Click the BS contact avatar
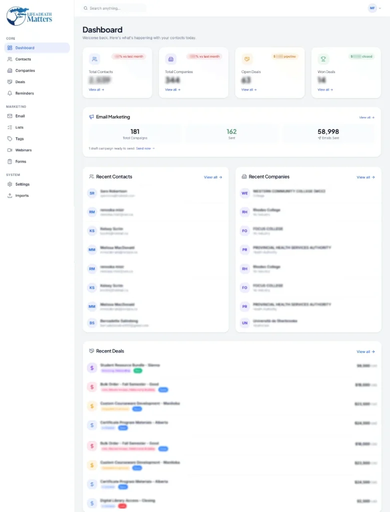 (x=92, y=323)
